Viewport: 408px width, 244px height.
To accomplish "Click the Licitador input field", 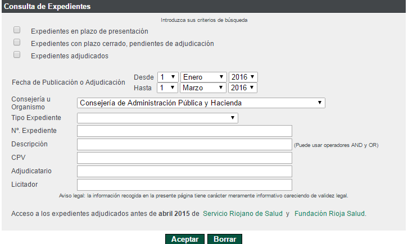I will coord(184,185).
